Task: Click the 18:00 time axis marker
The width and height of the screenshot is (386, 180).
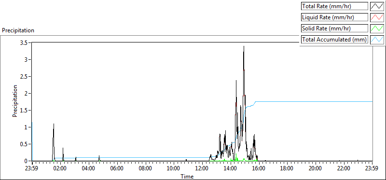Action: (x=287, y=168)
